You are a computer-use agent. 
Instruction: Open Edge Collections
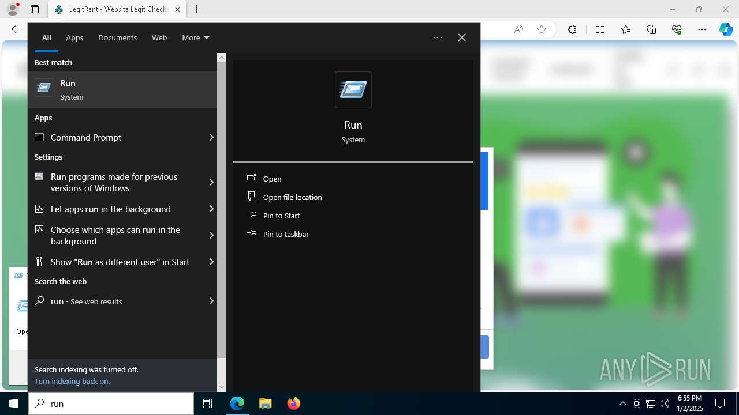(x=651, y=29)
